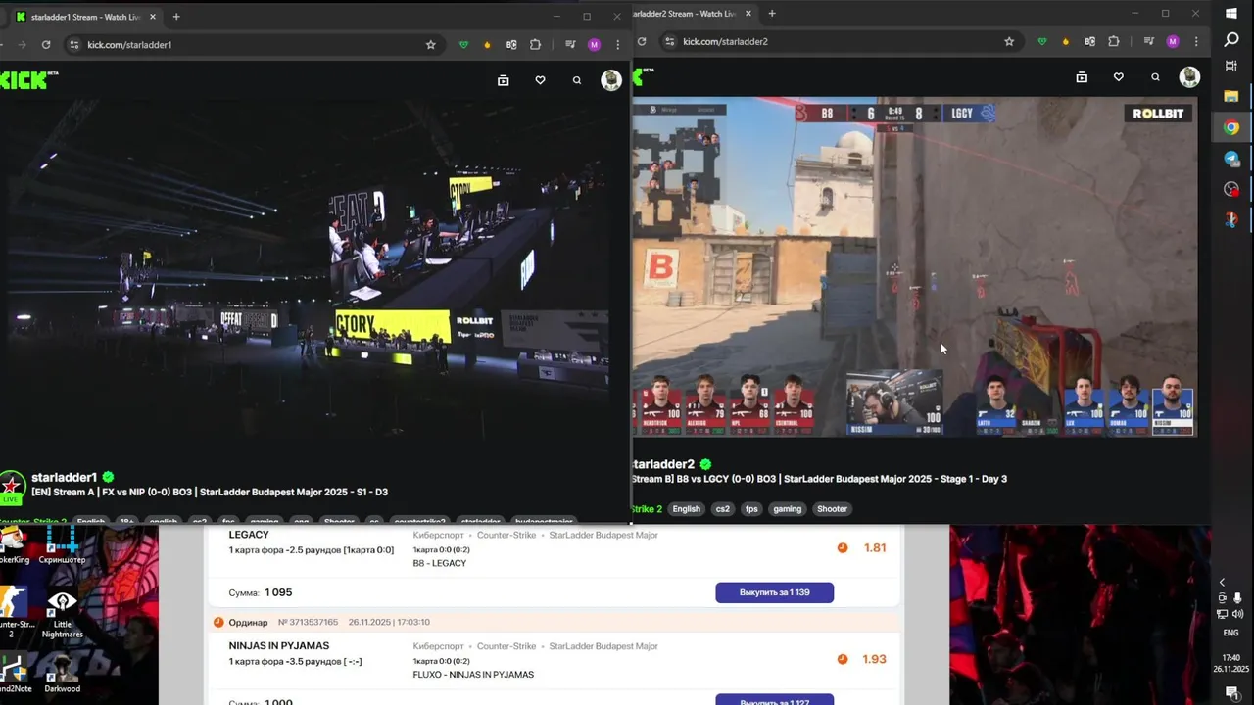The width and height of the screenshot is (1254, 705).
Task: Open profile avatar in starladder1 Kick header
Action: [611, 80]
